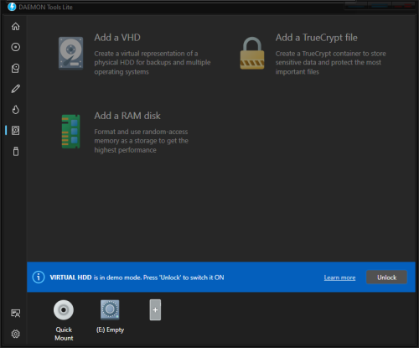The image size is (419, 348).
Task: Open the USB stick section in sidebar
Action: 16,151
